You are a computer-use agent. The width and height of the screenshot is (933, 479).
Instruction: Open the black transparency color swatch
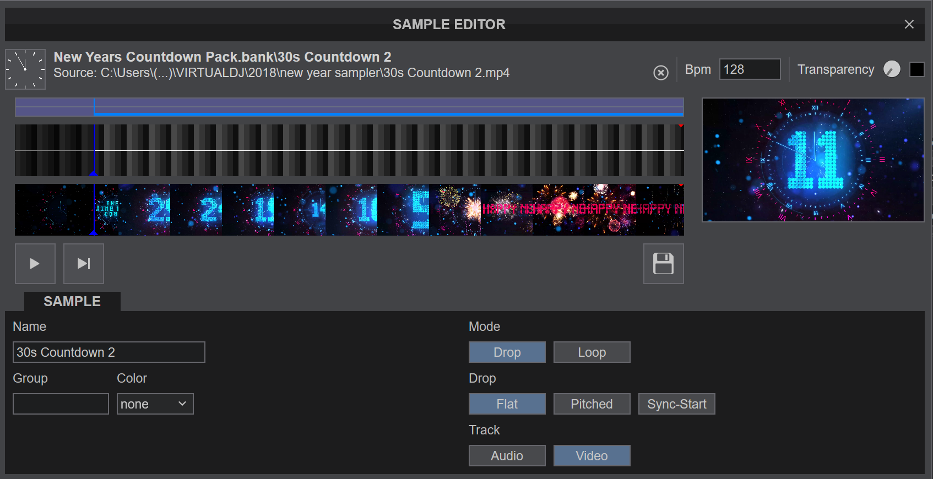point(916,69)
